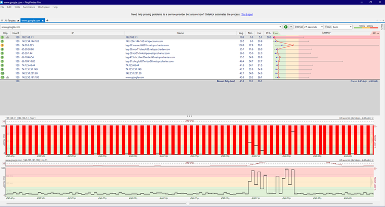Select hop 2 green circle icon
The height and width of the screenshot is (207, 385).
click(x=2, y=41)
